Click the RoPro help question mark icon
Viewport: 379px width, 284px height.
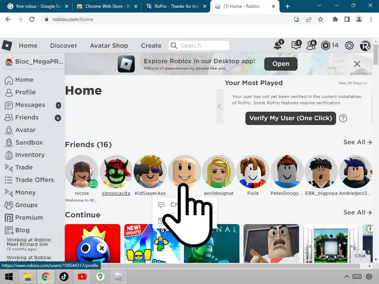click(343, 118)
